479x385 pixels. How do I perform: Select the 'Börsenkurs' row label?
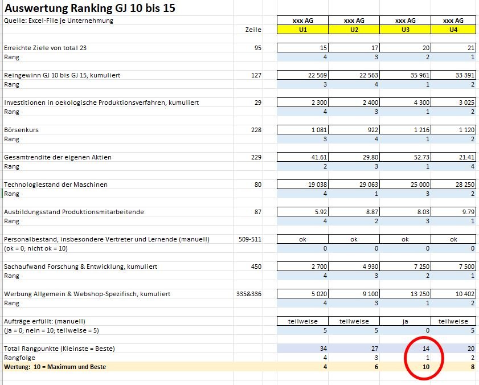pyautogui.click(x=21, y=130)
